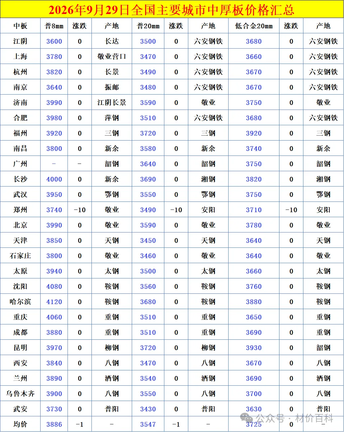Viewport: 344px width, 432px height.
Task: Click city name 福州 in first column
Action: [20, 133]
